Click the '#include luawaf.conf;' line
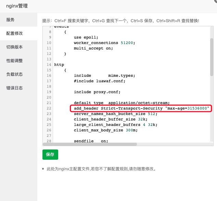 point(100,81)
